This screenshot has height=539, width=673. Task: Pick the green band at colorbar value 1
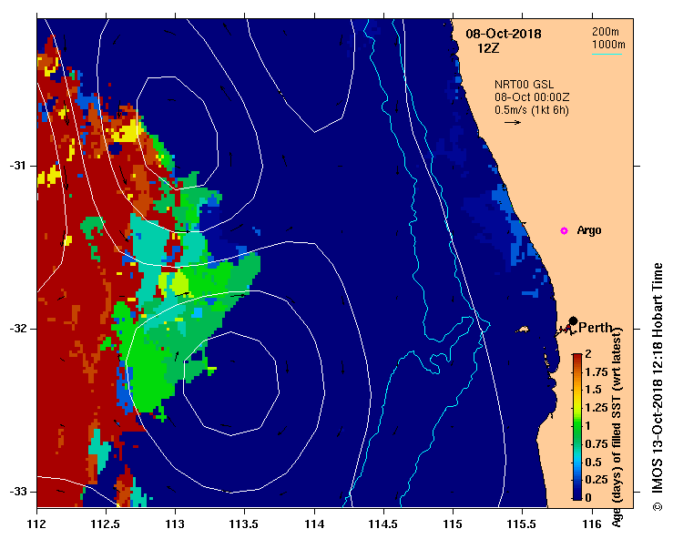click(x=576, y=425)
